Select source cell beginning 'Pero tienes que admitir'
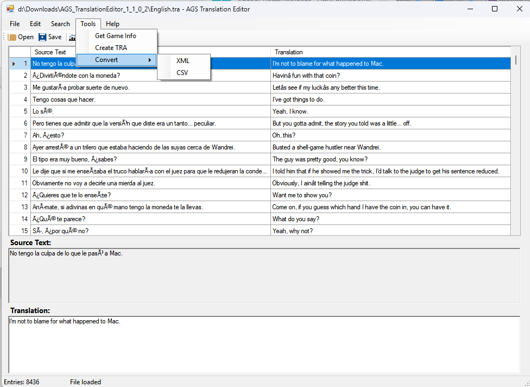 (151, 123)
